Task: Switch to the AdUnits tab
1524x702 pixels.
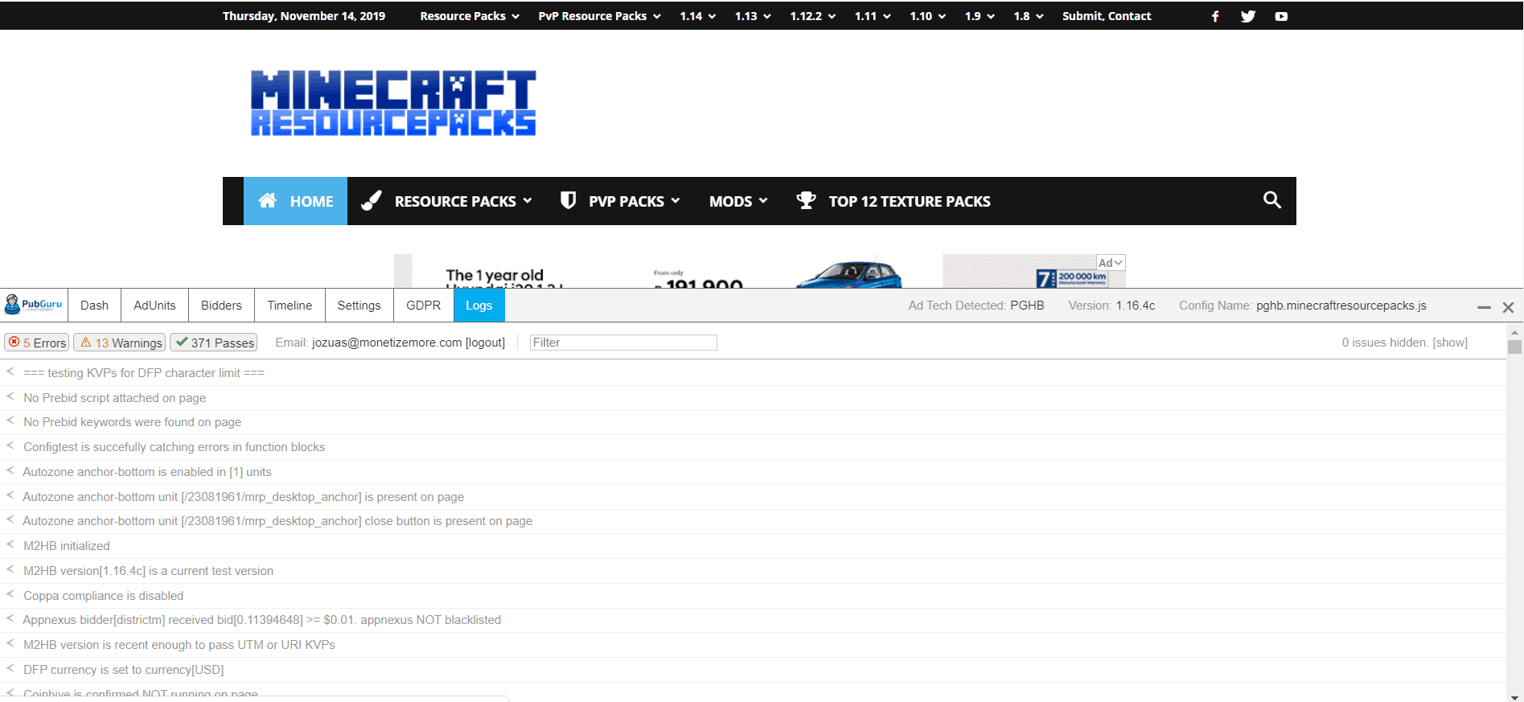Action: [x=154, y=306]
